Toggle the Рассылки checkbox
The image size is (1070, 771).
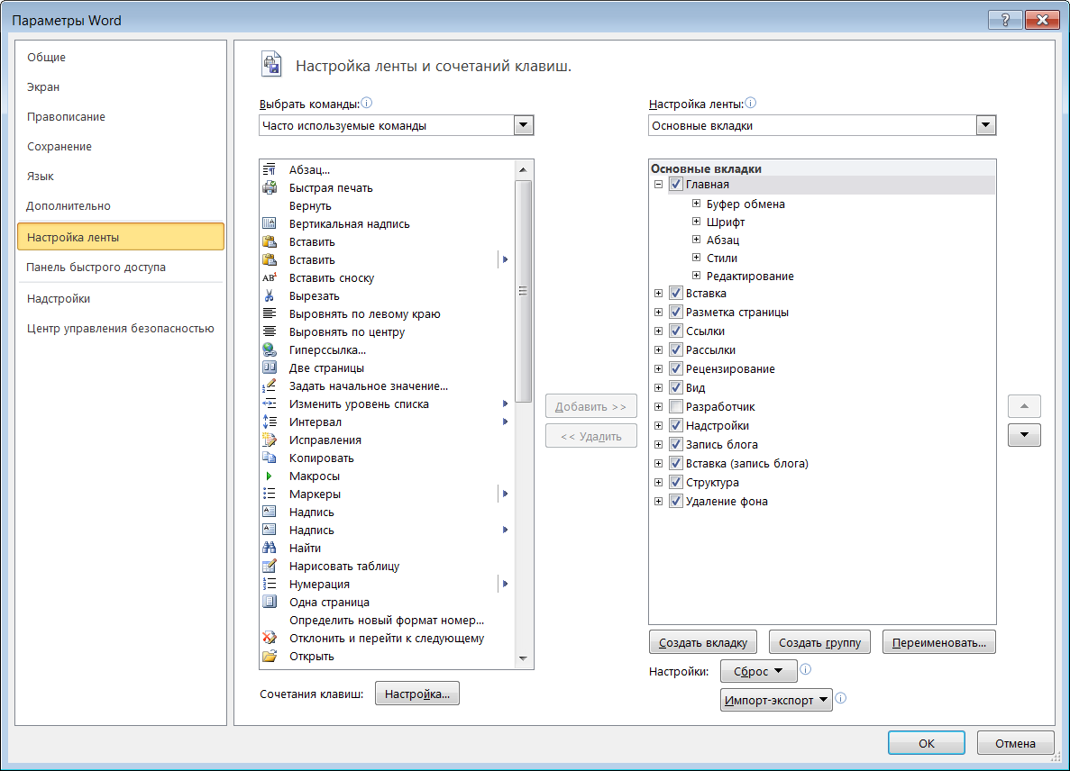(675, 349)
